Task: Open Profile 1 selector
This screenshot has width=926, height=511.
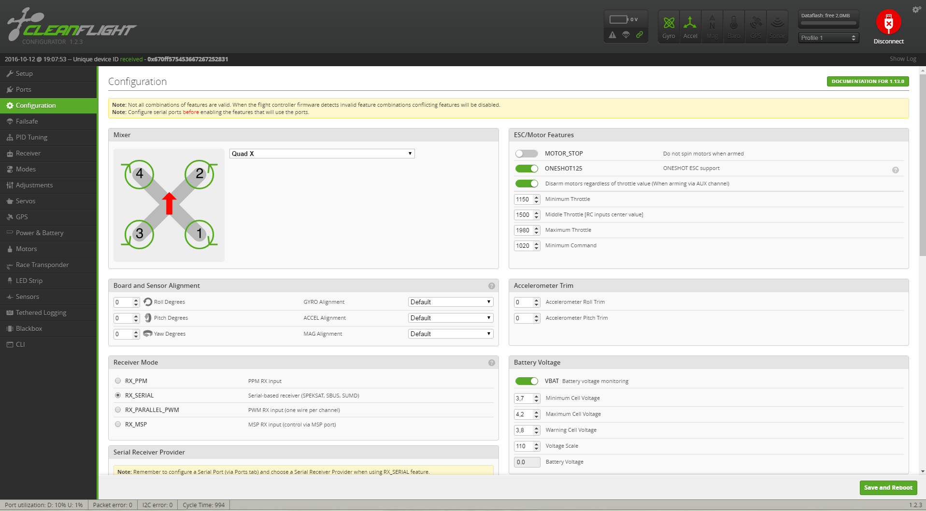Action: [x=828, y=38]
